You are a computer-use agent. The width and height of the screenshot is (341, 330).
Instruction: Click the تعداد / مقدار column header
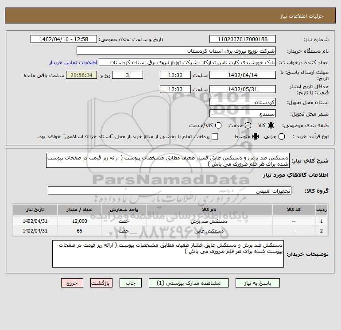pos(79,210)
